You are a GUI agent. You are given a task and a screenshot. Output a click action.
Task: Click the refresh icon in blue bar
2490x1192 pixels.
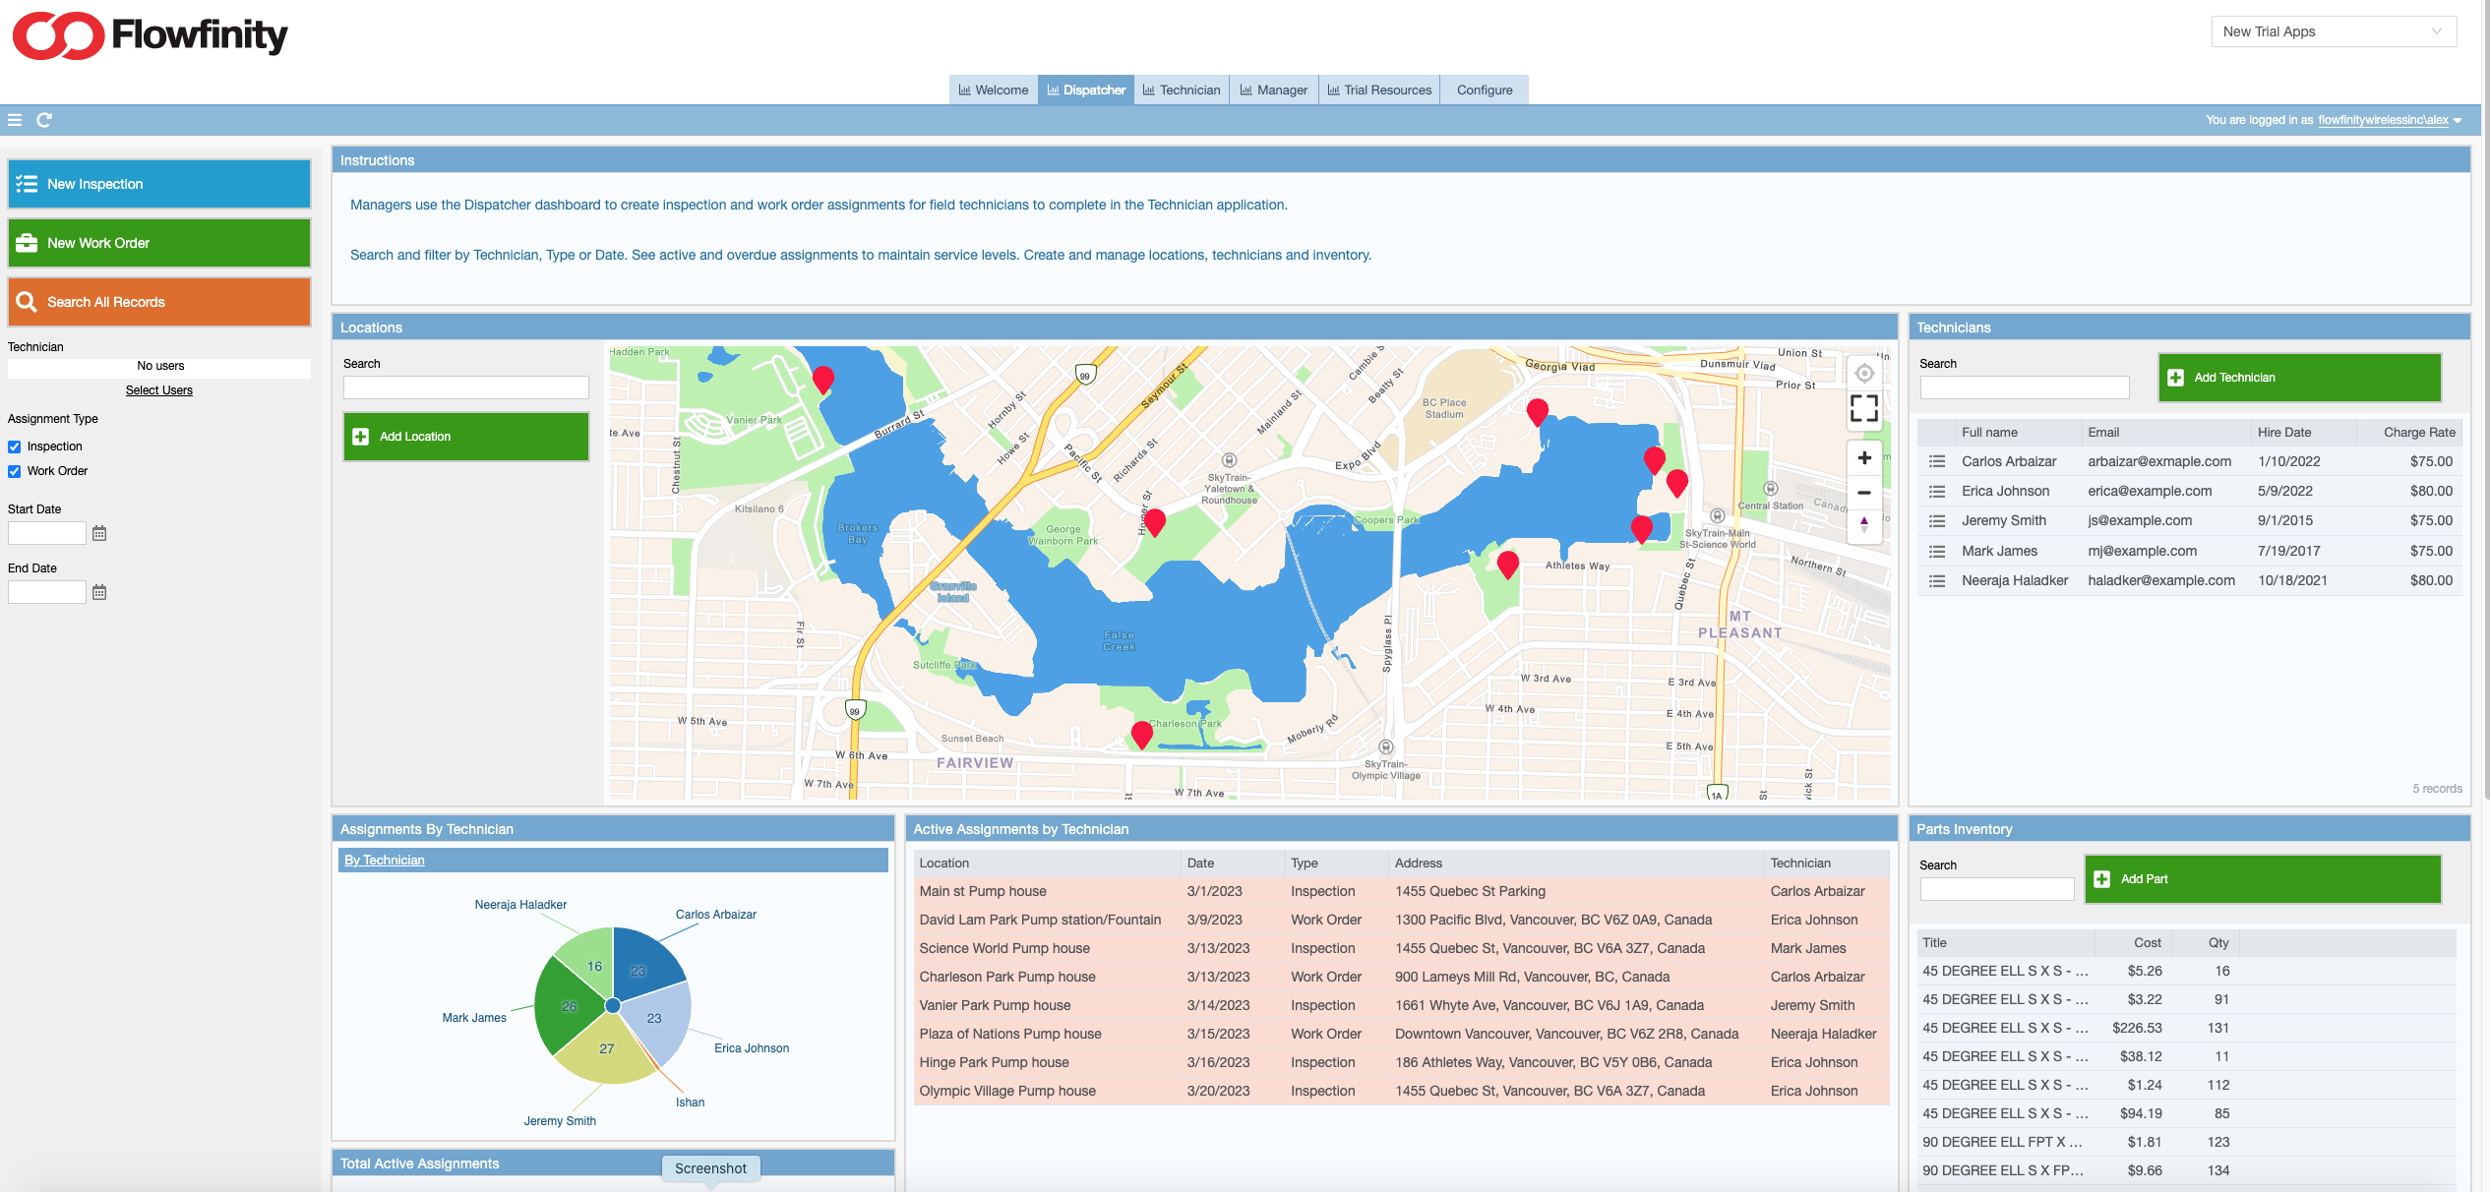pyautogui.click(x=44, y=120)
